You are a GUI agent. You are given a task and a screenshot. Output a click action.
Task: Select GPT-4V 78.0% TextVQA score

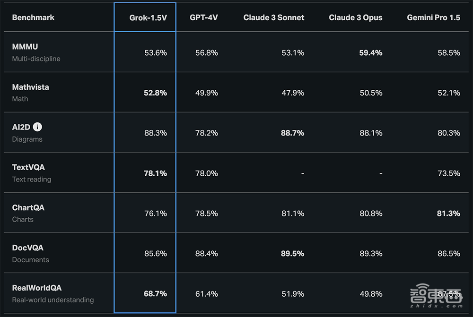(207, 173)
